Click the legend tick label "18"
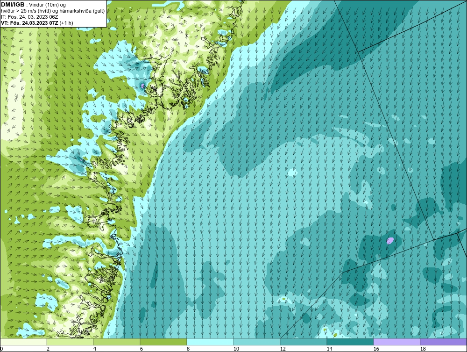The width and height of the screenshot is (467, 352). point(423,349)
